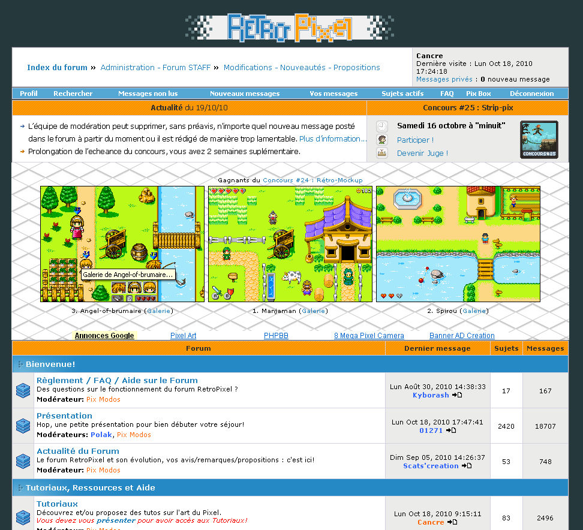Open PHPBB ad link
583x530 pixels.
pos(276,336)
